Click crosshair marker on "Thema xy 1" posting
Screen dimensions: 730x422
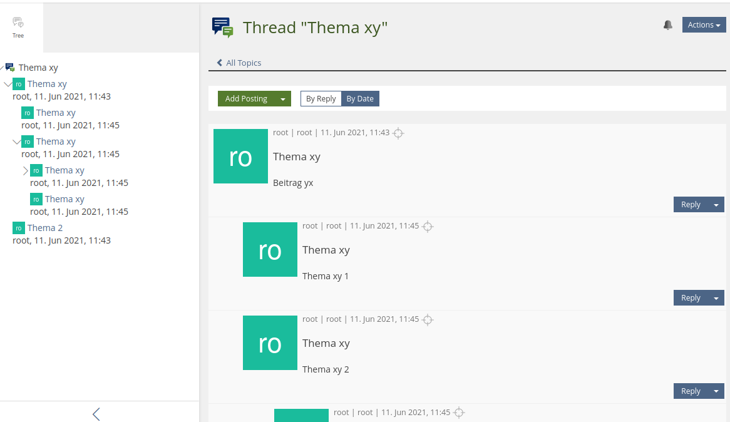[428, 227]
